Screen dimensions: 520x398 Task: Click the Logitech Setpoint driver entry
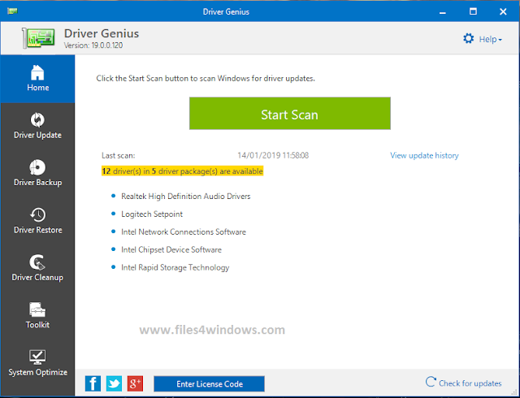(x=152, y=214)
